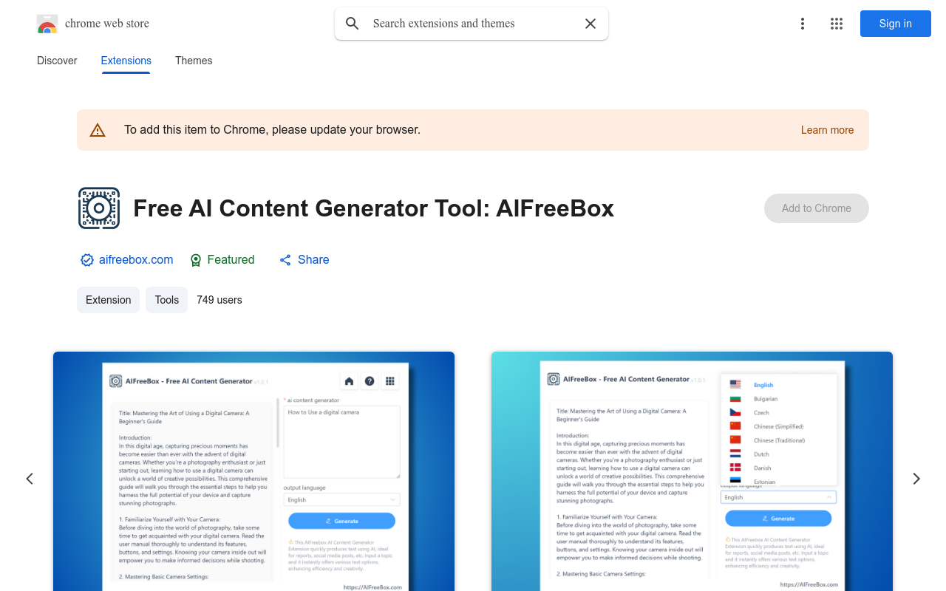946x591 pixels.
Task: Click the chrome web store title text
Action: [107, 24]
